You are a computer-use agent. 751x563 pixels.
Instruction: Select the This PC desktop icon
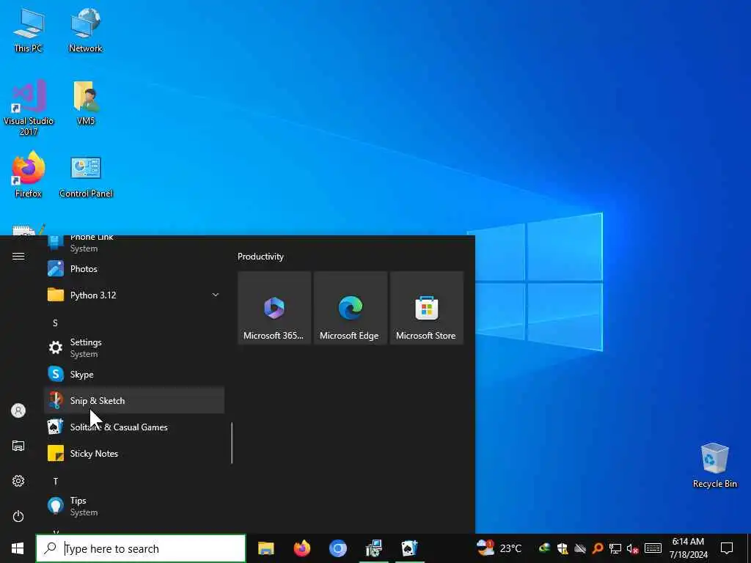coord(29,29)
